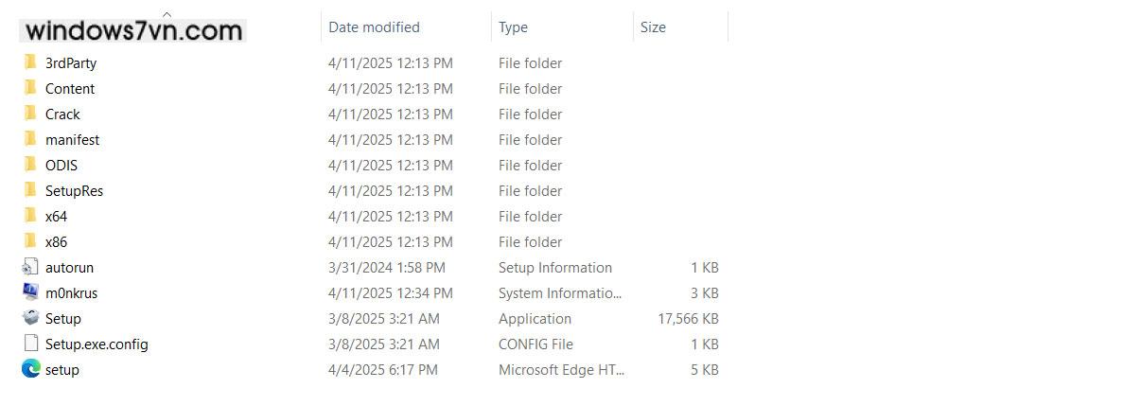
Task: Click the 3rdParty folder icon
Action: [x=30, y=62]
